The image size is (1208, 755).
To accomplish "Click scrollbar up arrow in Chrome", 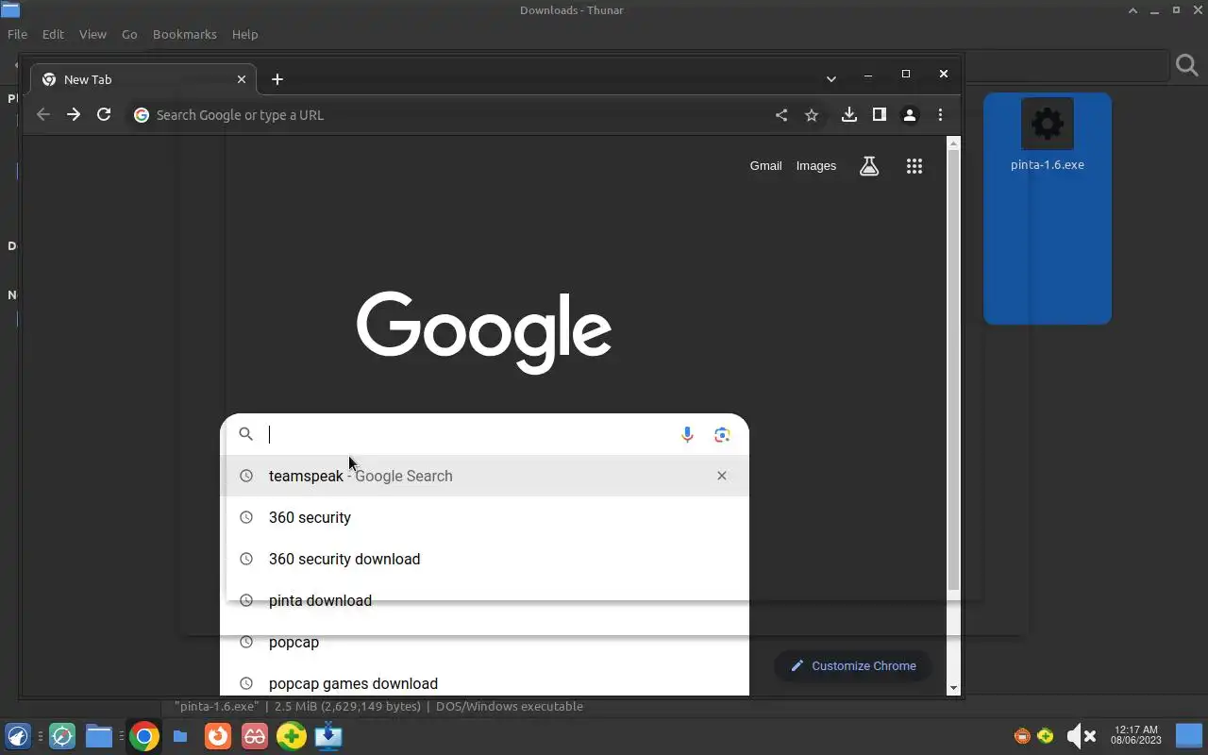I will tap(953, 143).
